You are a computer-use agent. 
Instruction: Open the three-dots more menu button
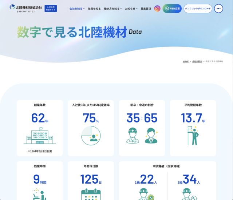coord(218,8)
